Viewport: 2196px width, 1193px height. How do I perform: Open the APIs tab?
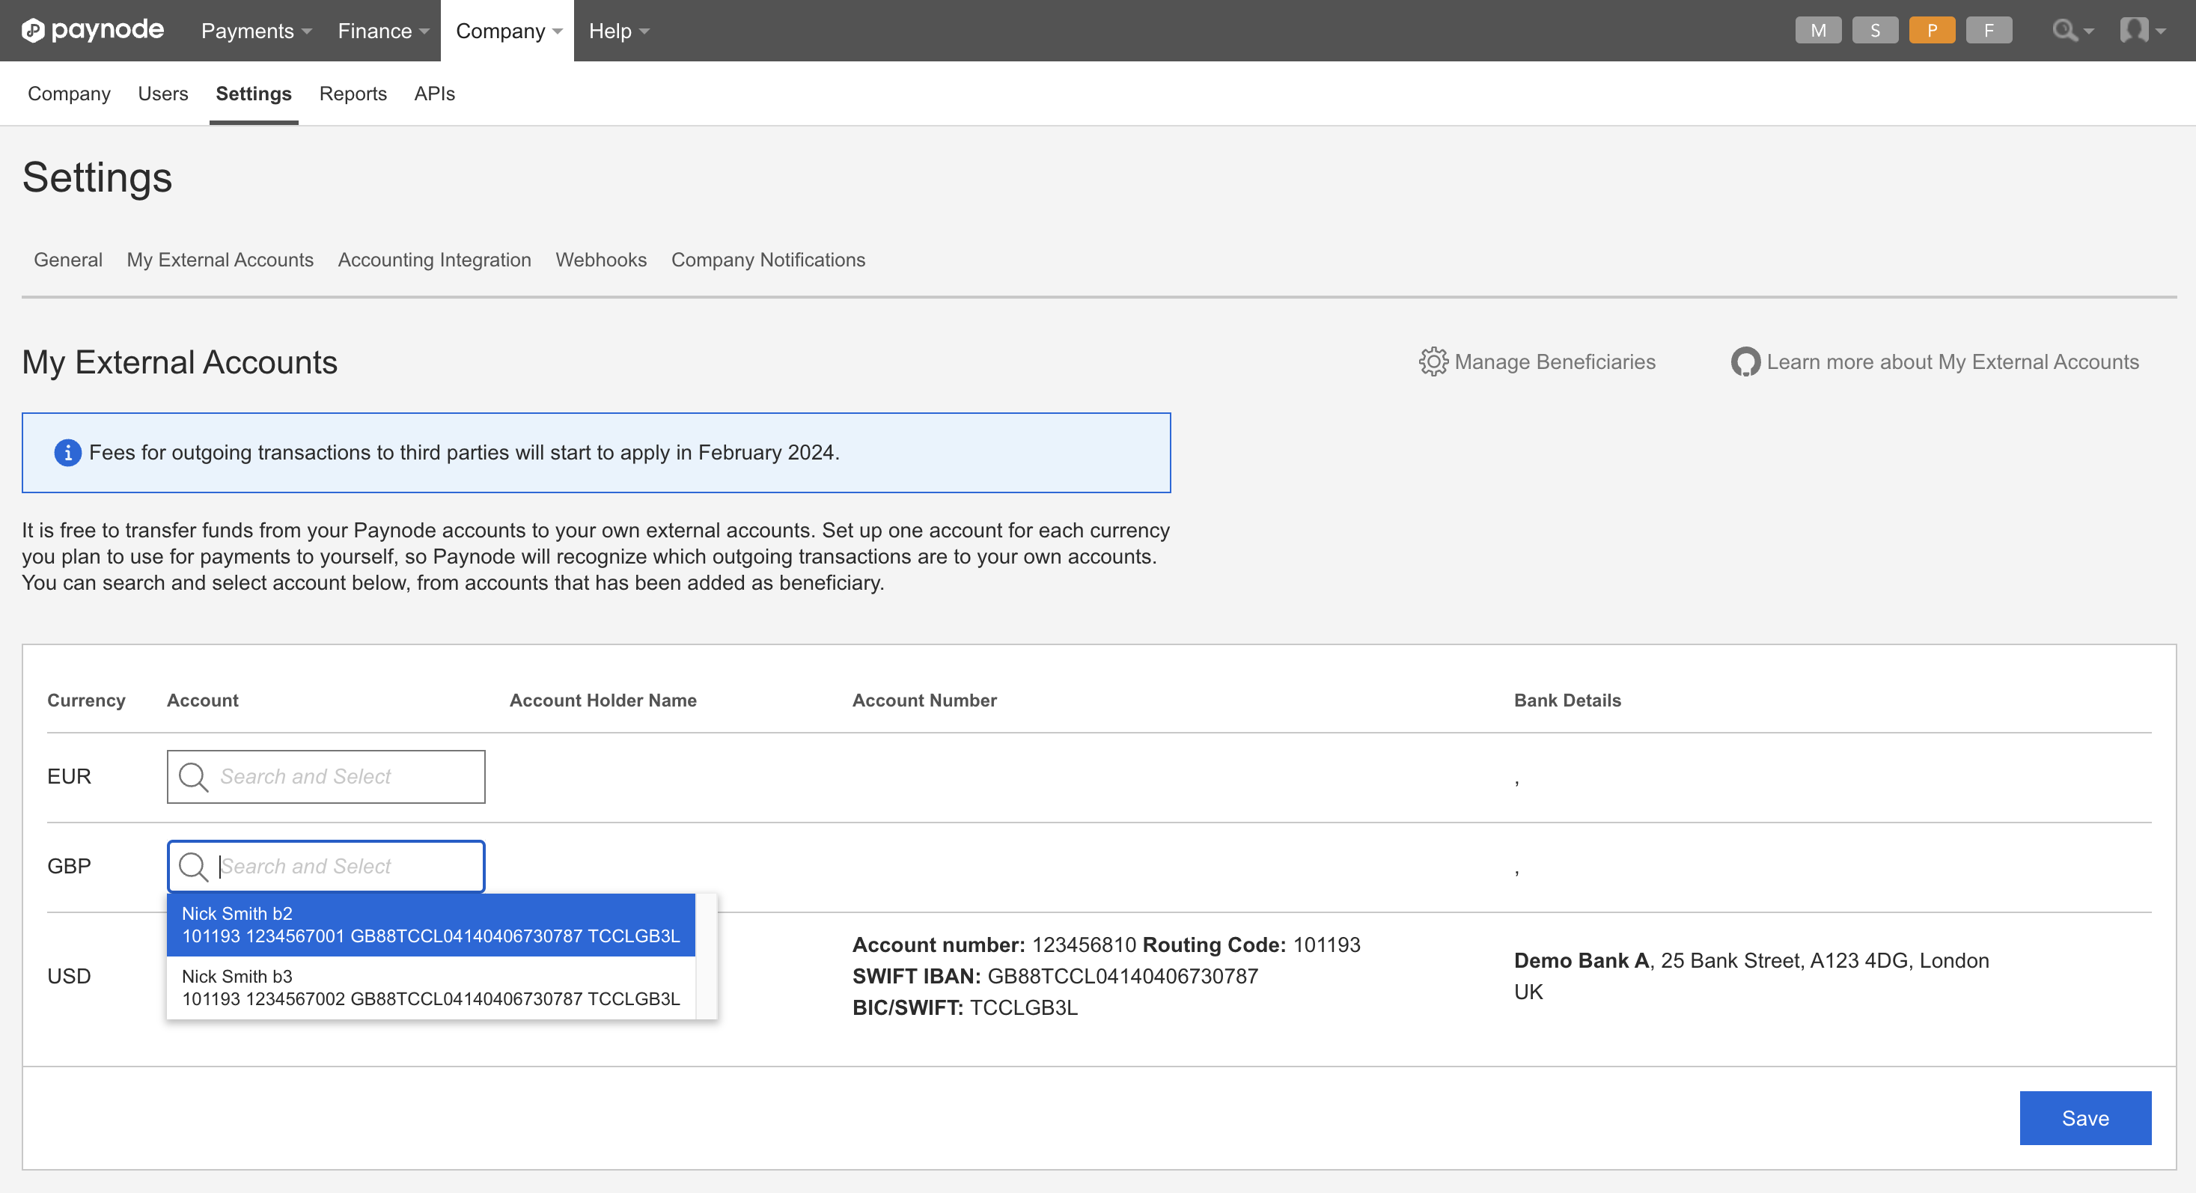click(x=434, y=94)
